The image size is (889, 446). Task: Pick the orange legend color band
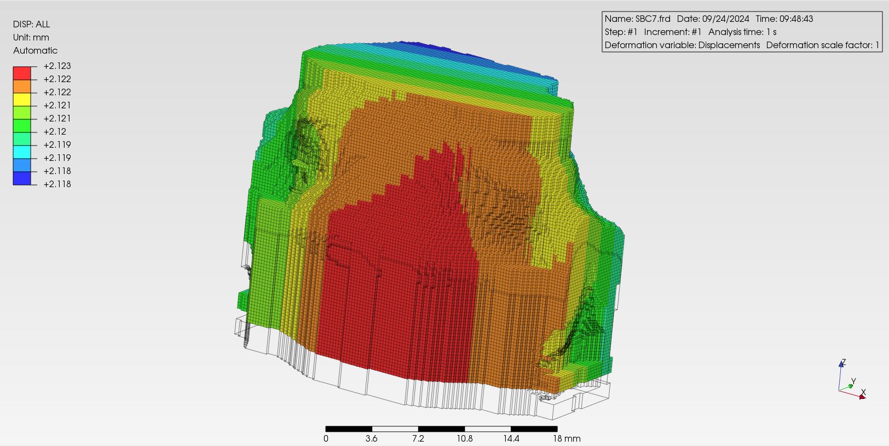pos(22,86)
